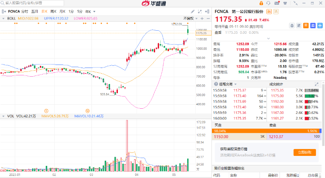This screenshot has height=178, width=325.
Task: Click the 最新价 column header
Action: click(273, 175)
